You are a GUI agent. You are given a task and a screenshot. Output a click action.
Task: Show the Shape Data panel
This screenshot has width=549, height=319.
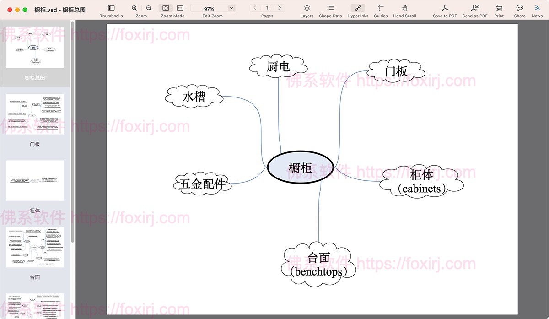click(330, 8)
